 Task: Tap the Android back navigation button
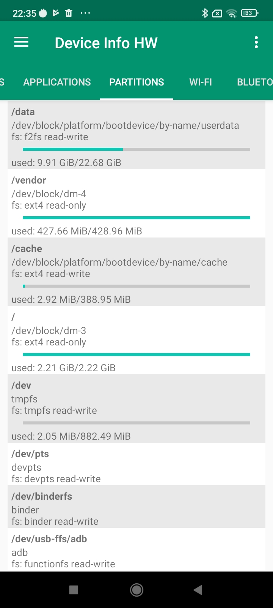198,590
